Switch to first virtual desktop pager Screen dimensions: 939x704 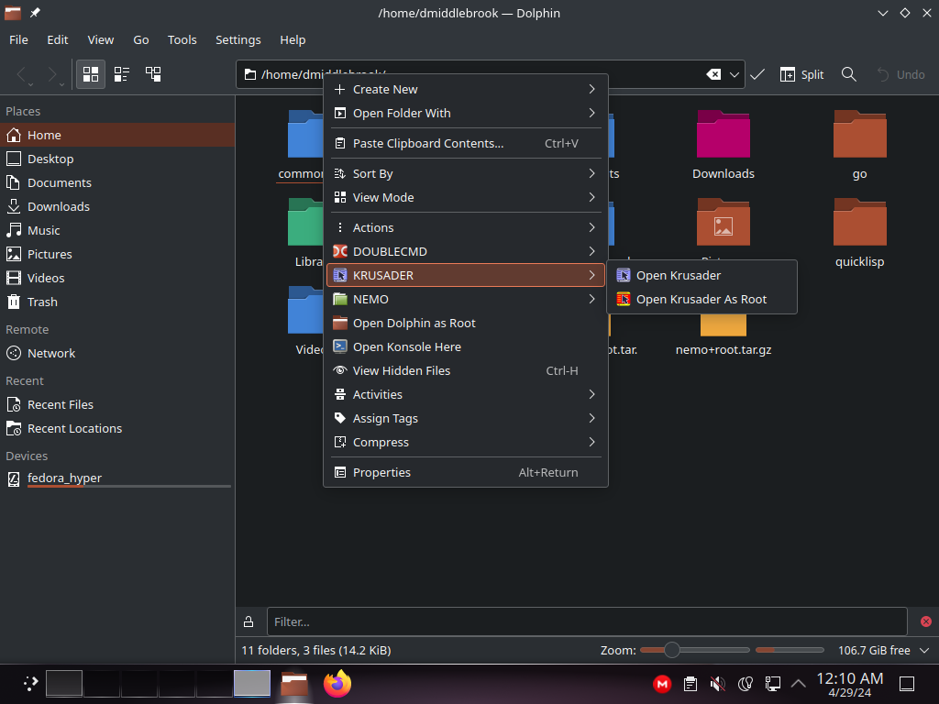[64, 683]
